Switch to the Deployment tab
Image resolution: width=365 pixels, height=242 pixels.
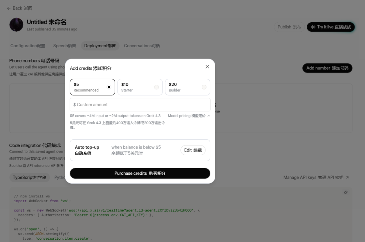click(x=100, y=46)
